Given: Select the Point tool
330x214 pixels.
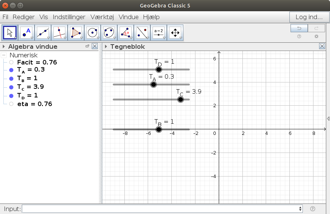Looking at the screenshot, I should click(26, 33).
